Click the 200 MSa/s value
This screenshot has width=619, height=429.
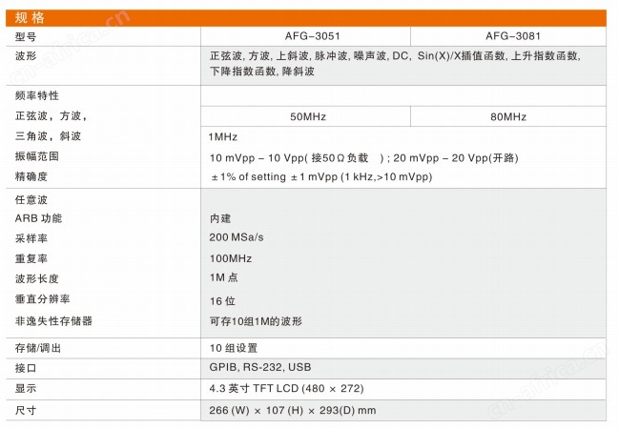click(x=237, y=237)
